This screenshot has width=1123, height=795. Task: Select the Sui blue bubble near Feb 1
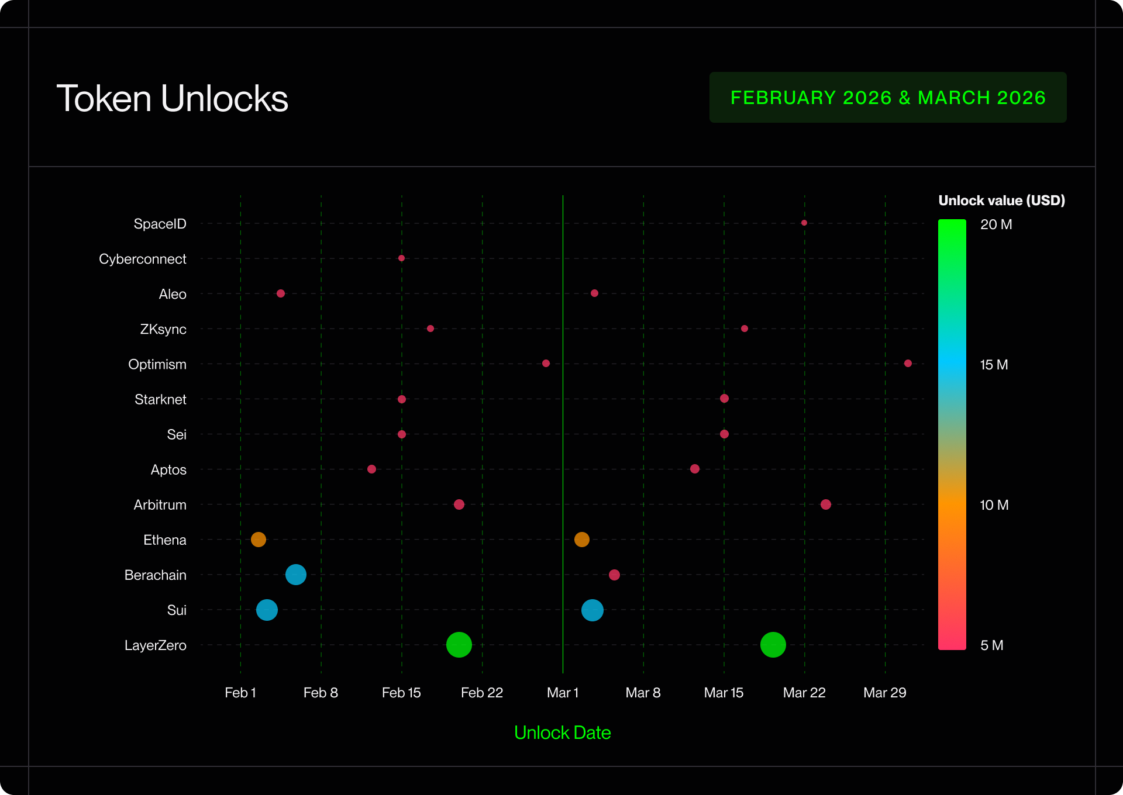coord(267,610)
